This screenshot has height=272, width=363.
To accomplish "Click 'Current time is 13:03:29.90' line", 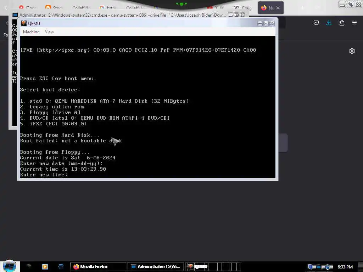I will (63, 169).
